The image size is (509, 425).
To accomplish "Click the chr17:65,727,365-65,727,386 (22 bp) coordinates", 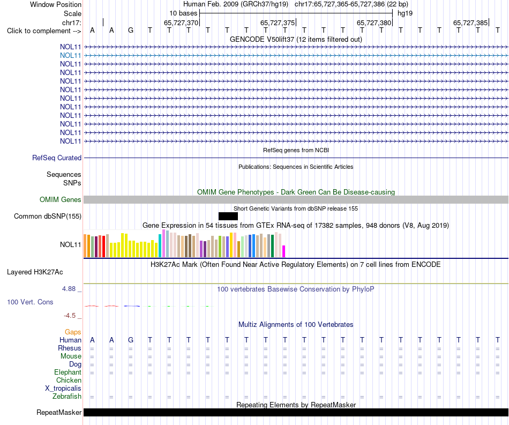I will tap(351, 4).
